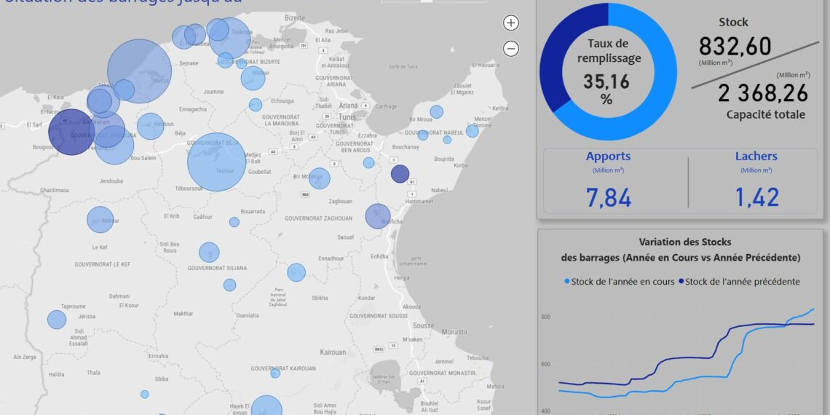Click the Stock value 832,60
Screen dimensions: 830x415
coord(735,47)
